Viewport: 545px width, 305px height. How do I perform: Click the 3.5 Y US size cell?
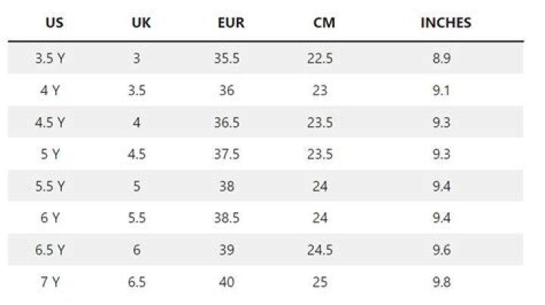pos(50,58)
